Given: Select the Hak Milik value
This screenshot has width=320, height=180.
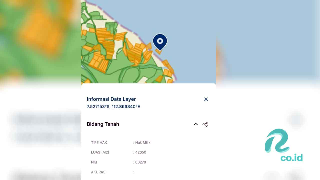Looking at the screenshot, I should click(143, 142).
